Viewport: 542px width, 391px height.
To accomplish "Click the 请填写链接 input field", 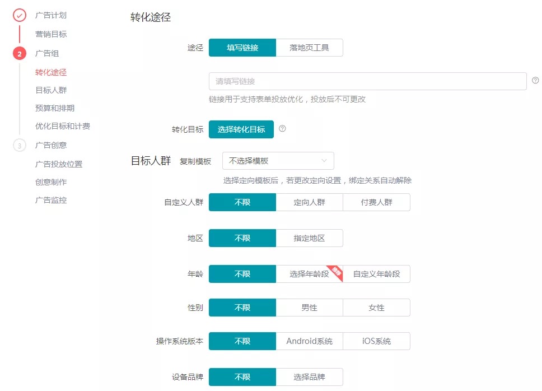I will 367,81.
